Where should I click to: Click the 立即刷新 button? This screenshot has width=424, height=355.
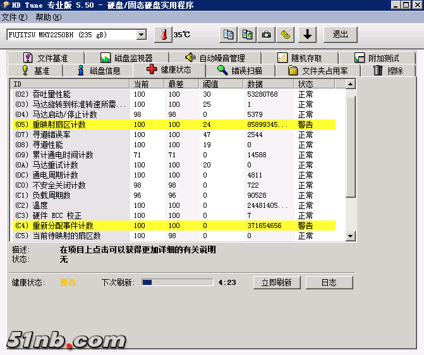[276, 282]
